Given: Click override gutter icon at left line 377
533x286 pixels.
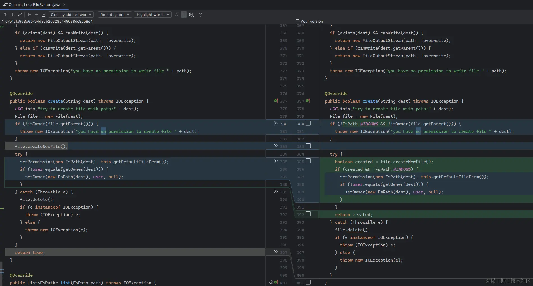Looking at the screenshot, I should point(276,101).
